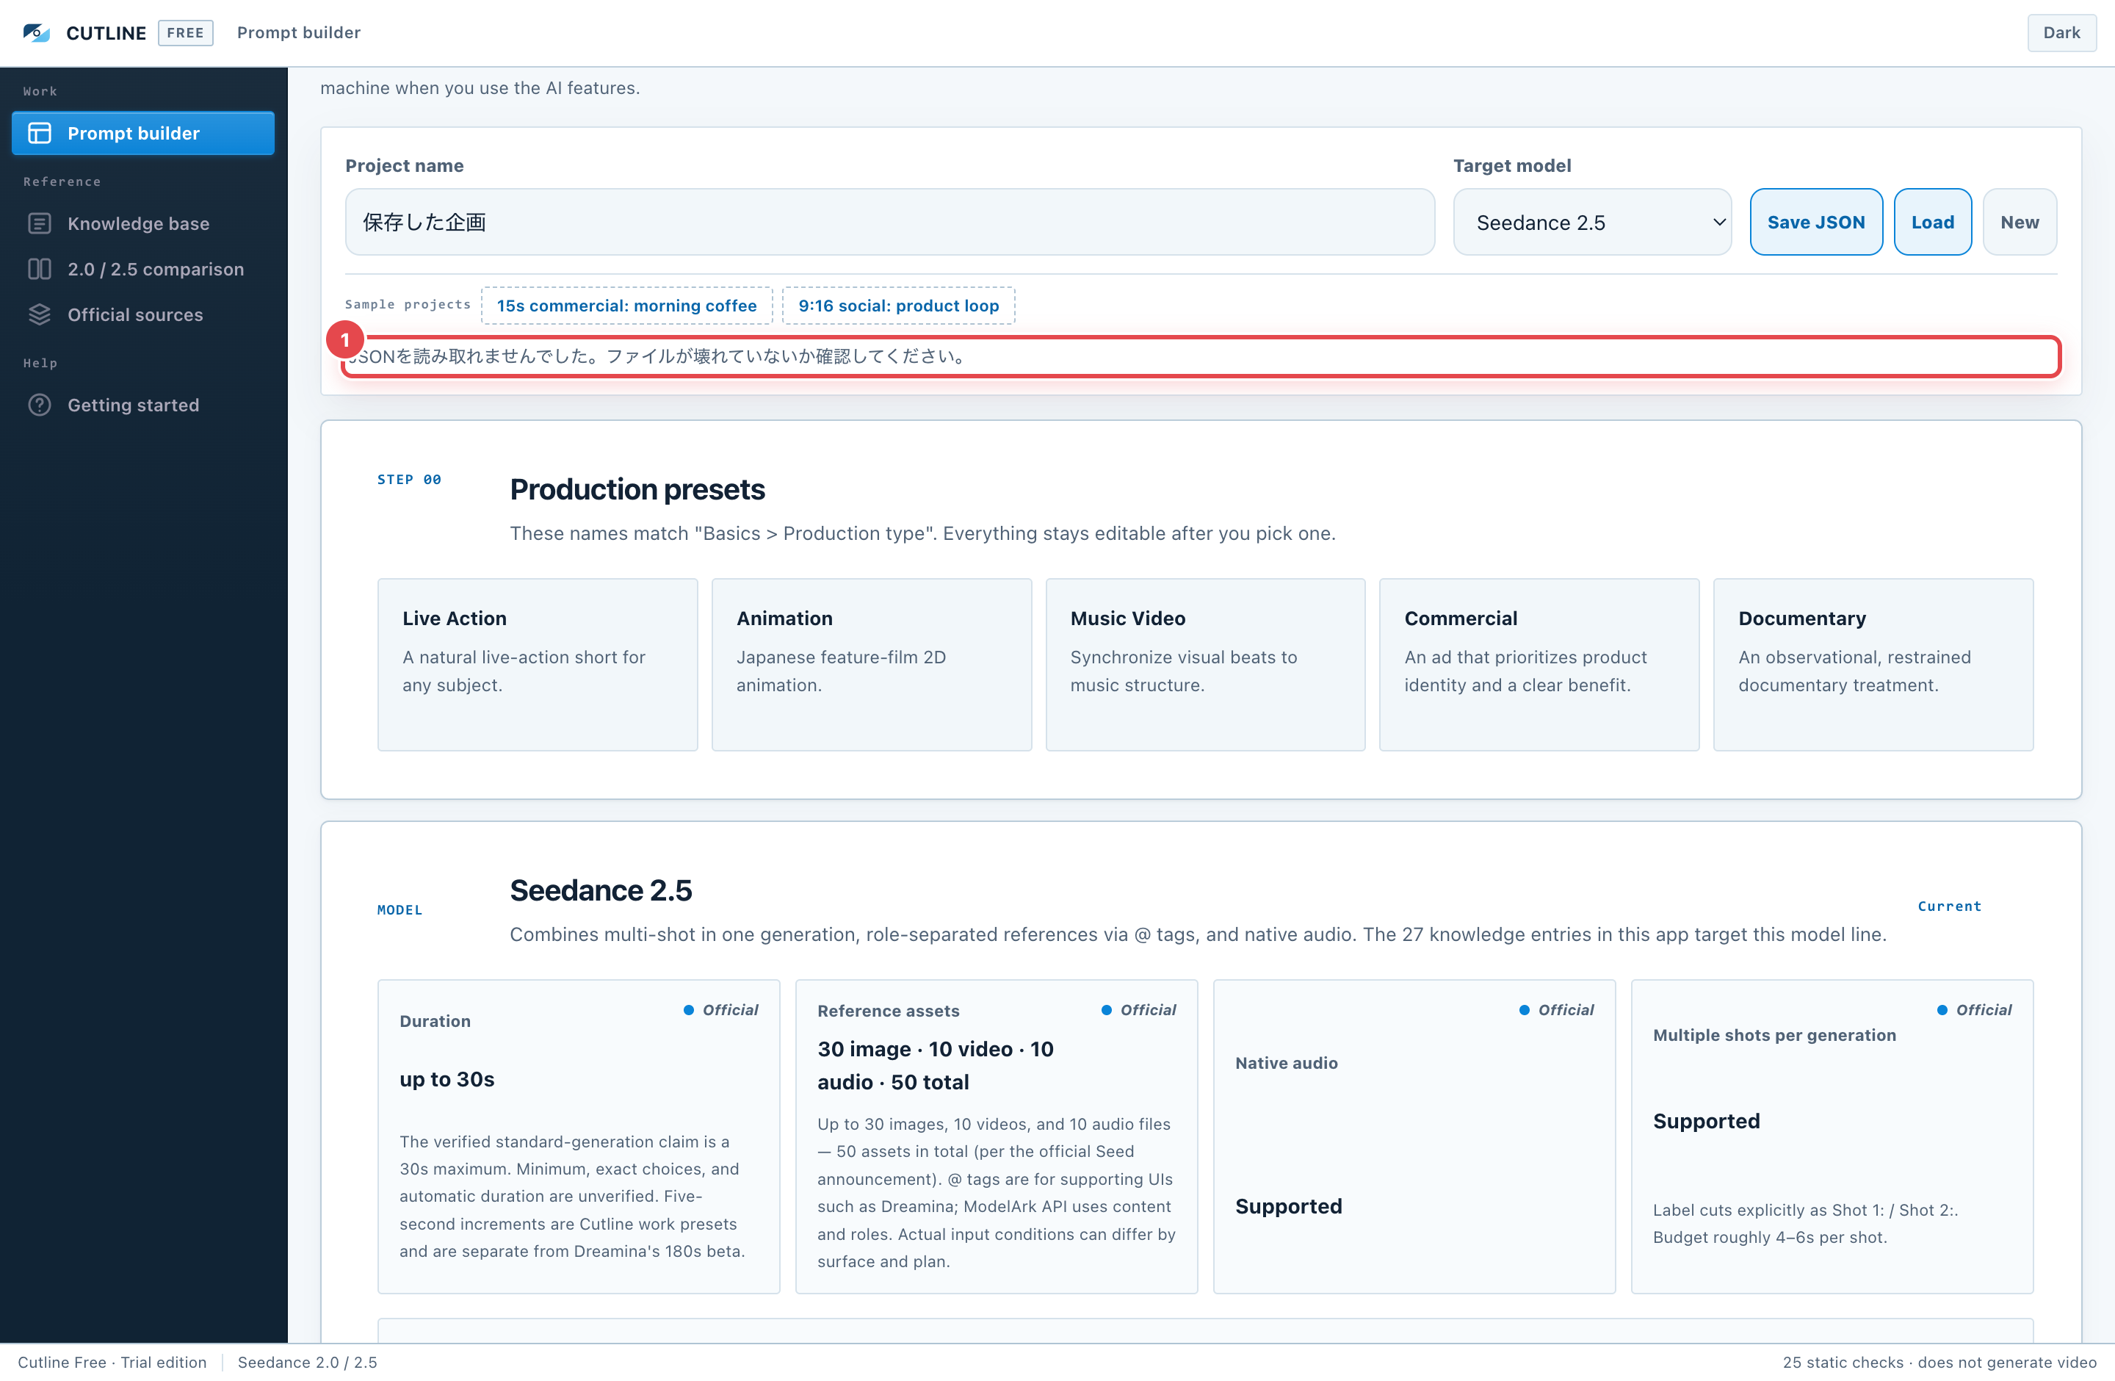
Task: Choose the Animation production preset
Action: tap(872, 665)
